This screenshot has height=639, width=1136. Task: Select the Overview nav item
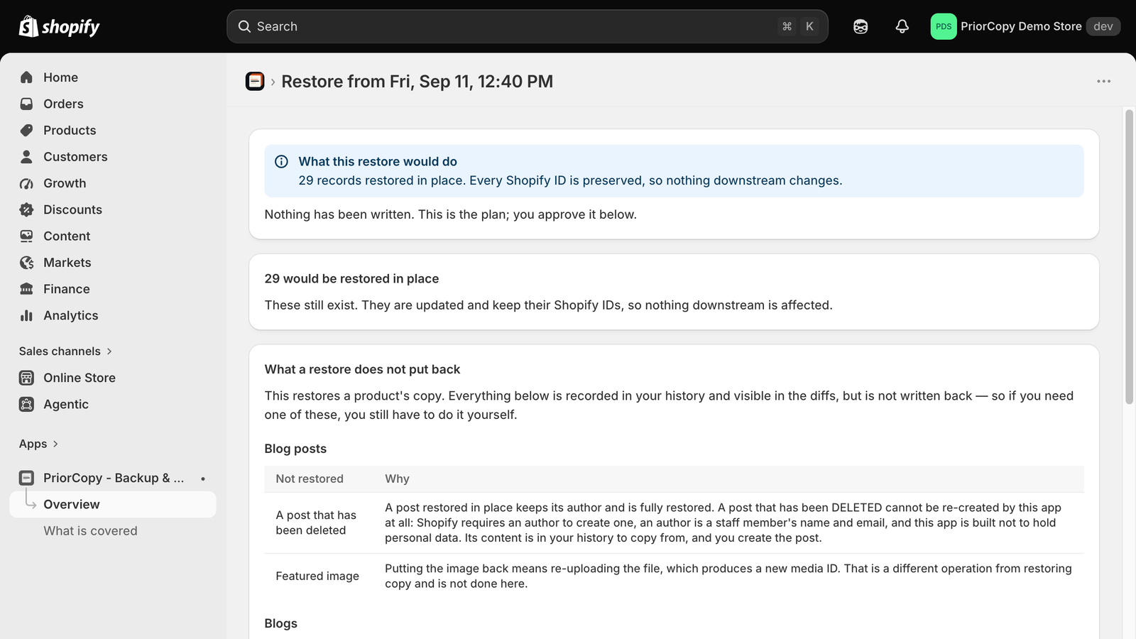[113, 504]
